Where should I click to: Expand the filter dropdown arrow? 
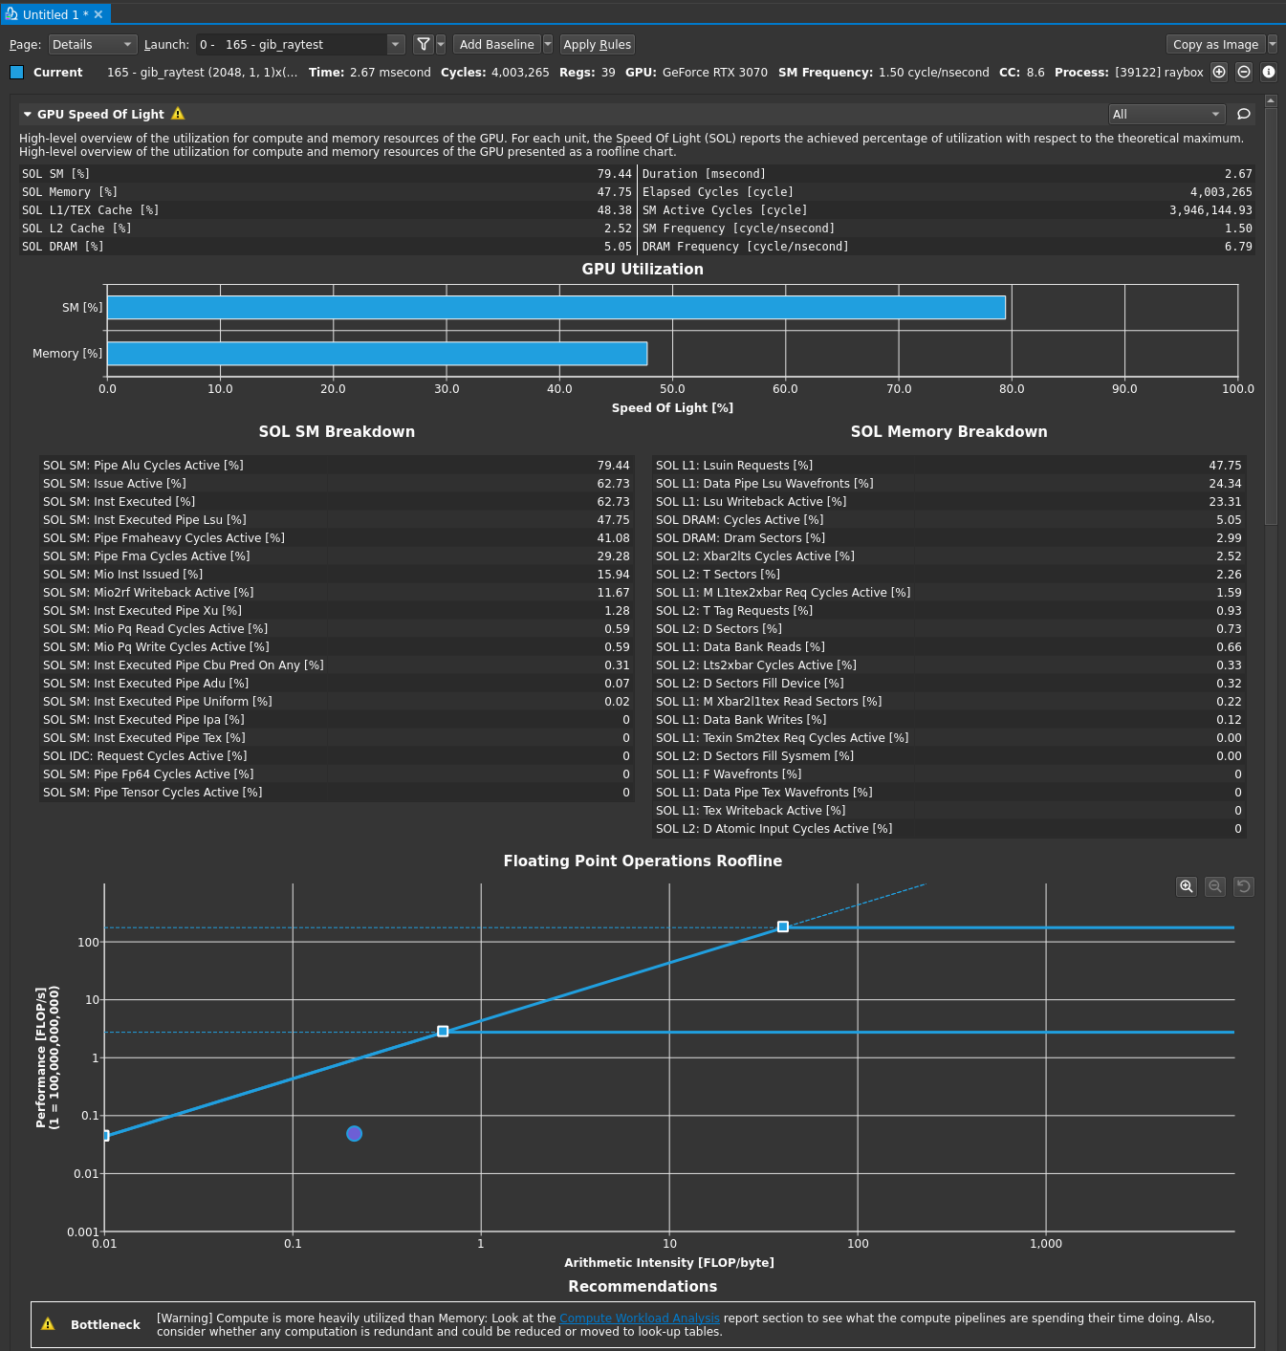pyautogui.click(x=441, y=44)
